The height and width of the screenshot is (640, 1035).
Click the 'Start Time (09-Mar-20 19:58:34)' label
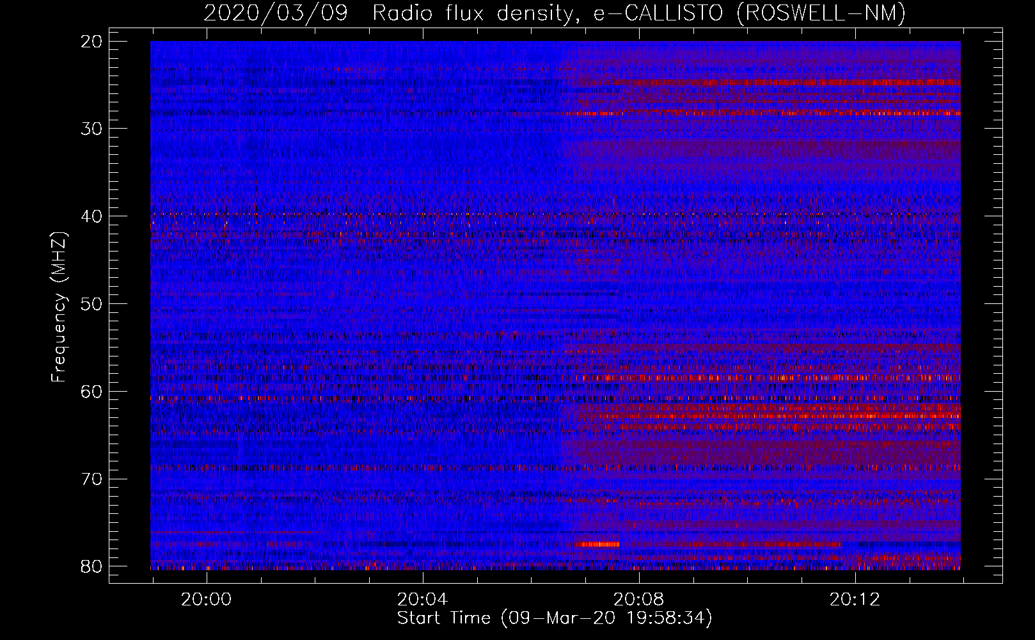pos(555,618)
